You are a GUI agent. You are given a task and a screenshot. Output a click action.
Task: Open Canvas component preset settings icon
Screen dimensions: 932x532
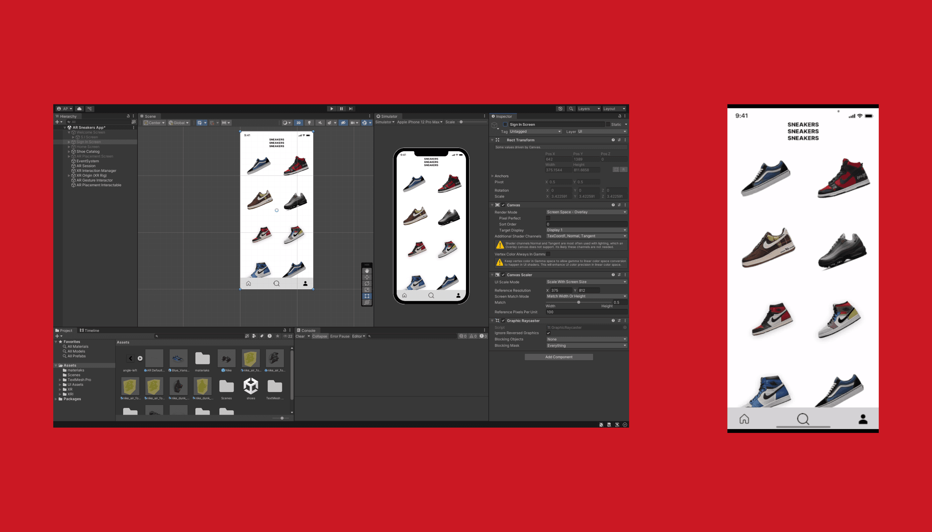[x=619, y=205]
